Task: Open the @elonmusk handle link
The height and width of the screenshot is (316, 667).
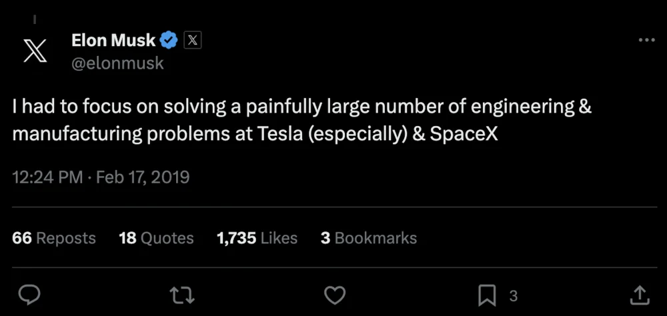Action: [117, 63]
